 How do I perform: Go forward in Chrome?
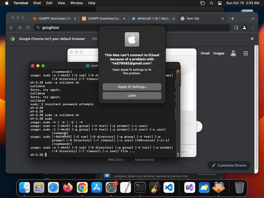tap(20, 28)
